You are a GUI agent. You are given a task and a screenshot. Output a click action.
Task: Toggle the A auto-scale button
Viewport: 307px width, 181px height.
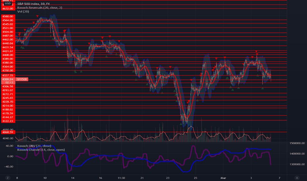point(297,178)
